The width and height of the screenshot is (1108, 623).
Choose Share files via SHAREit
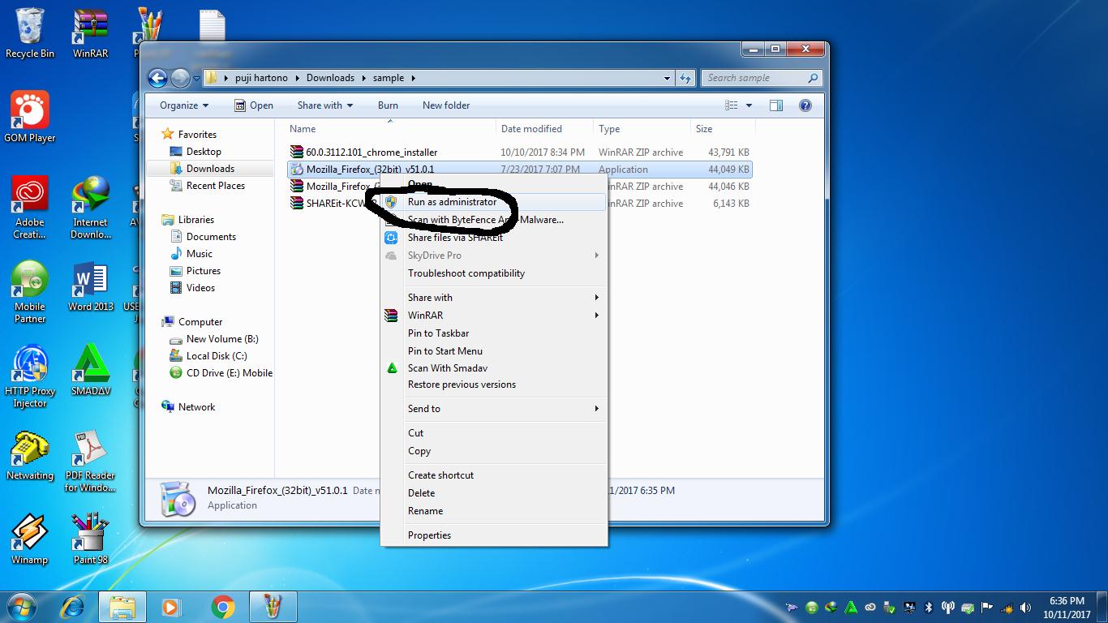(495, 238)
